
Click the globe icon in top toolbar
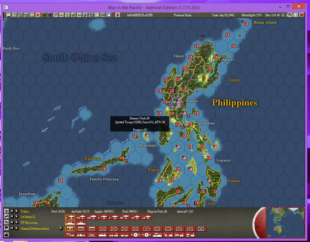tap(85, 15)
